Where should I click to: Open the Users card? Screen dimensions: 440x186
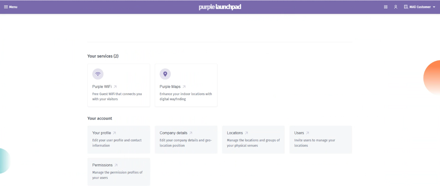321,139
